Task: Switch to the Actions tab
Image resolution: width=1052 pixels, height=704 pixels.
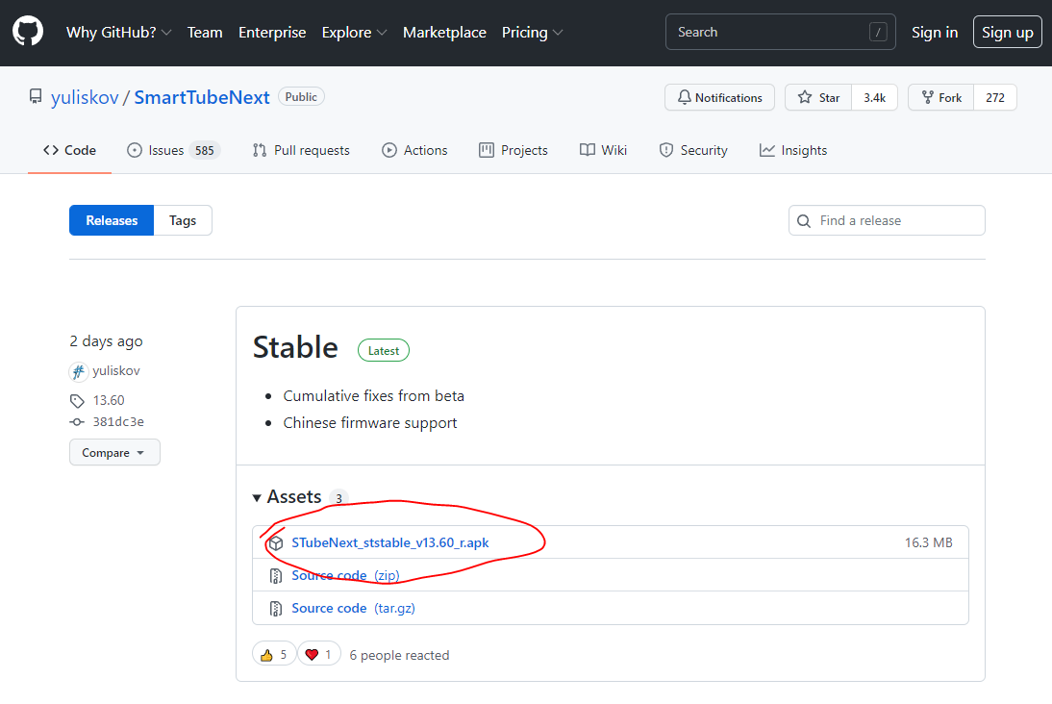Action: [414, 150]
